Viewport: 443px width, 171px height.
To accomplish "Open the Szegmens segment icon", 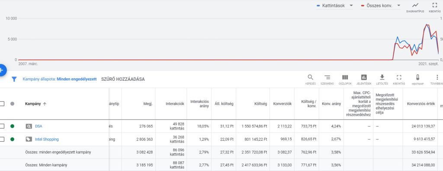I will click(x=327, y=77).
